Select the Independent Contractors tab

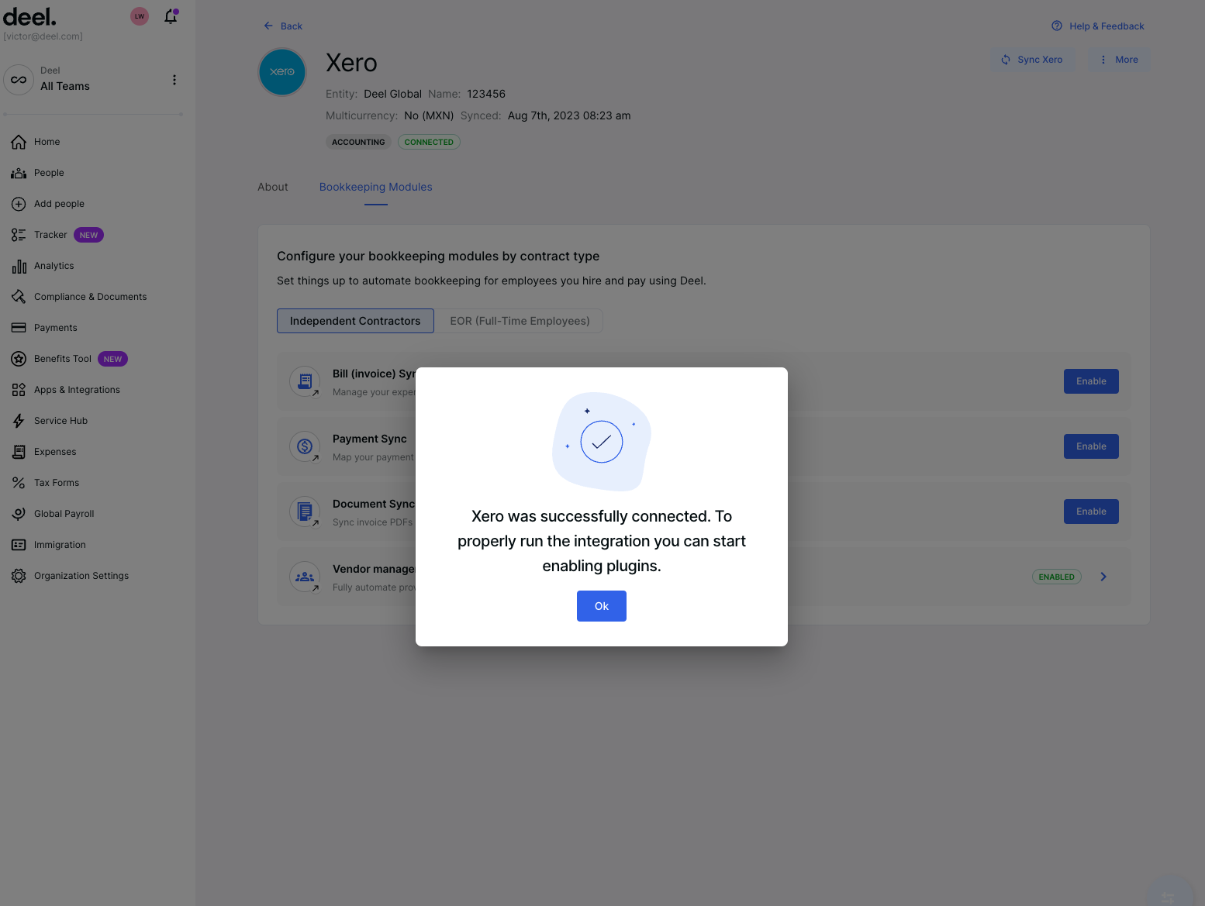[355, 321]
